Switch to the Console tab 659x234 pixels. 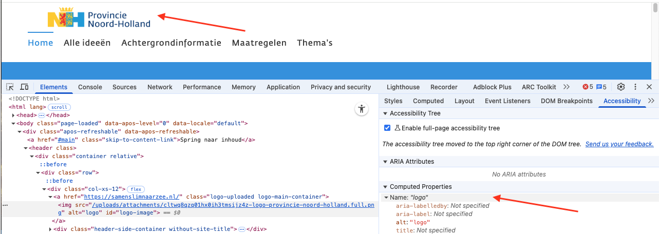tap(90, 87)
